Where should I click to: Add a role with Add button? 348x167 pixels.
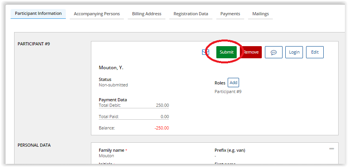click(233, 83)
